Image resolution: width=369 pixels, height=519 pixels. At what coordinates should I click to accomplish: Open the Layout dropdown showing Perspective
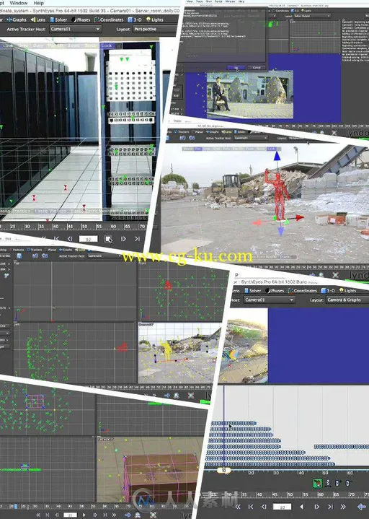pyautogui.click(x=156, y=29)
